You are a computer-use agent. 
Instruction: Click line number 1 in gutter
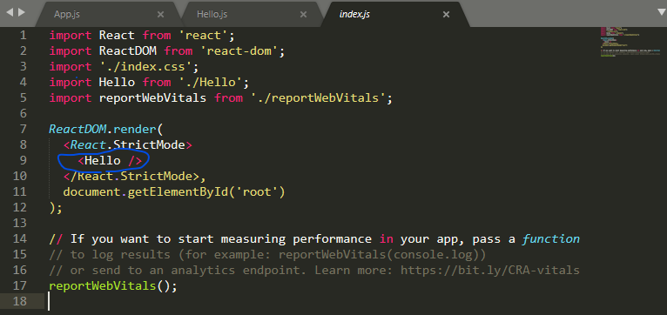(x=23, y=36)
